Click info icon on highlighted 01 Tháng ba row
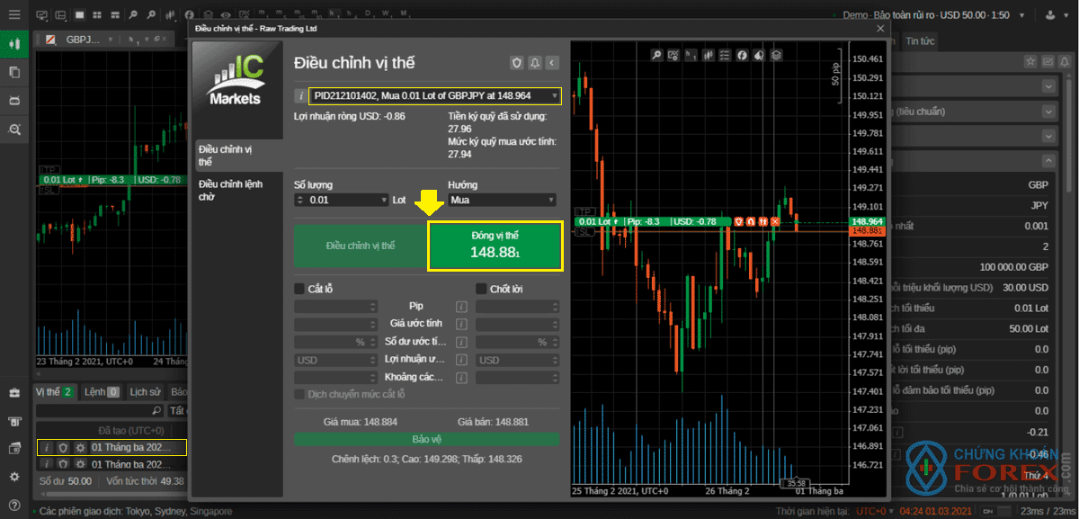This screenshot has height=519, width=1079. [46, 447]
